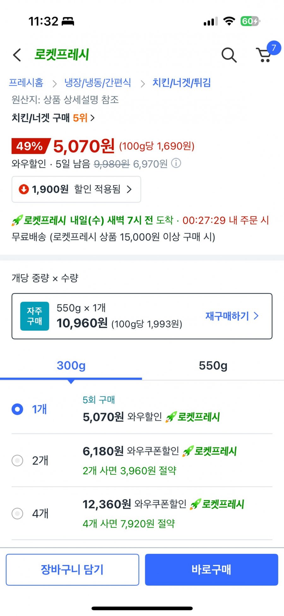Select the 2개 quantity radio button
Screen dimensions: 284x616
click(x=17, y=460)
